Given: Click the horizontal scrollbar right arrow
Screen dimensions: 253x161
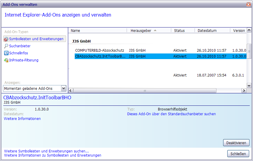Looking at the screenshot, I should tap(244, 91).
